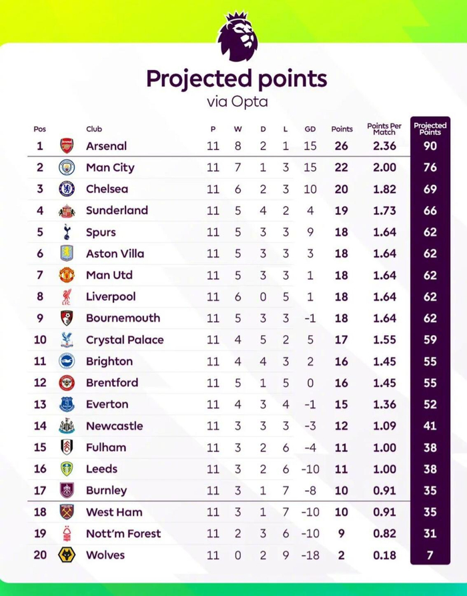467x596 pixels.
Task: Click the Projected points title heading
Action: click(x=236, y=79)
